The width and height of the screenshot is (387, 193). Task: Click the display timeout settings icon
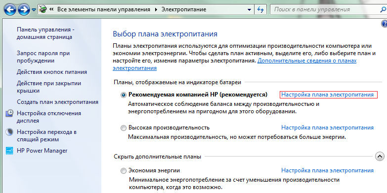tap(9, 113)
